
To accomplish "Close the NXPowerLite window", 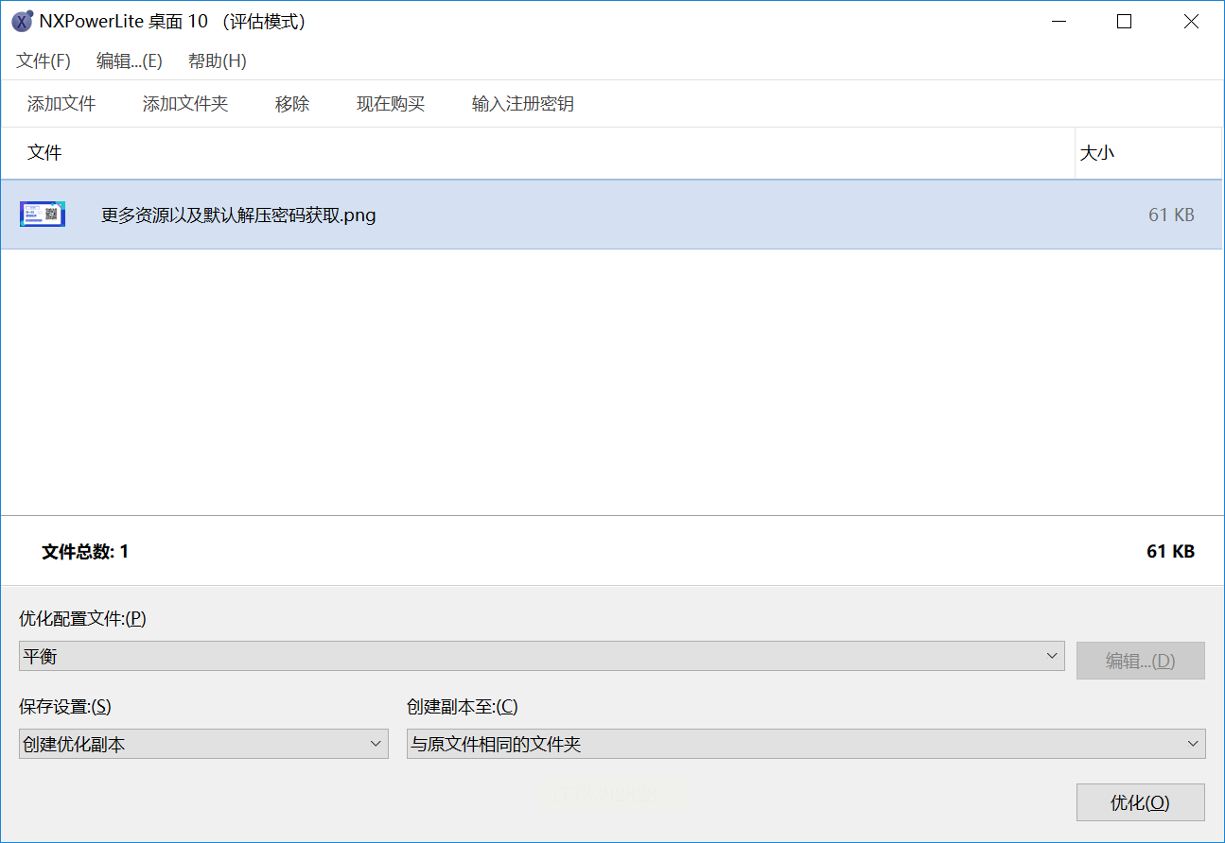I will pos(1191,22).
